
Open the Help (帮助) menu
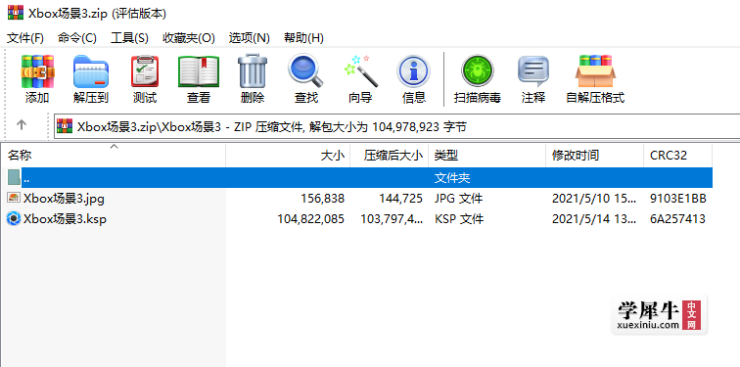(x=303, y=38)
